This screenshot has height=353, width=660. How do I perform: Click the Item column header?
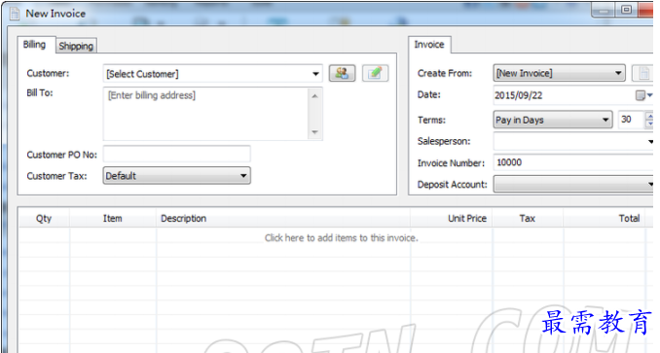click(112, 219)
